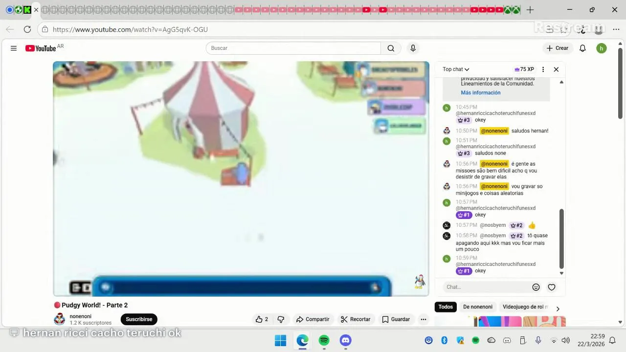Save the video with Guardar
626x352 pixels.
[x=396, y=319]
